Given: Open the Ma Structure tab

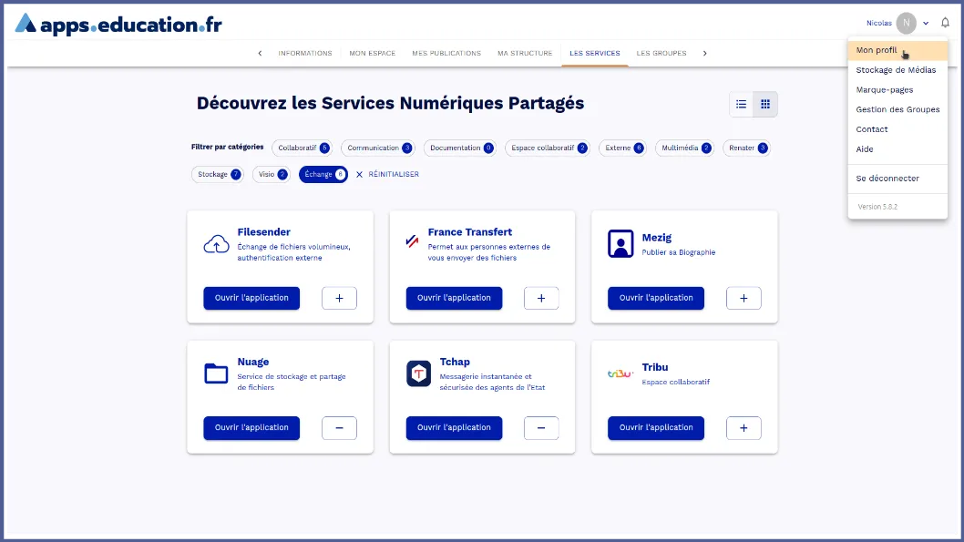Looking at the screenshot, I should point(525,54).
